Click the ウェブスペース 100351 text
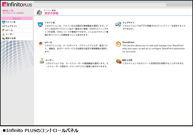 coord(13,13)
